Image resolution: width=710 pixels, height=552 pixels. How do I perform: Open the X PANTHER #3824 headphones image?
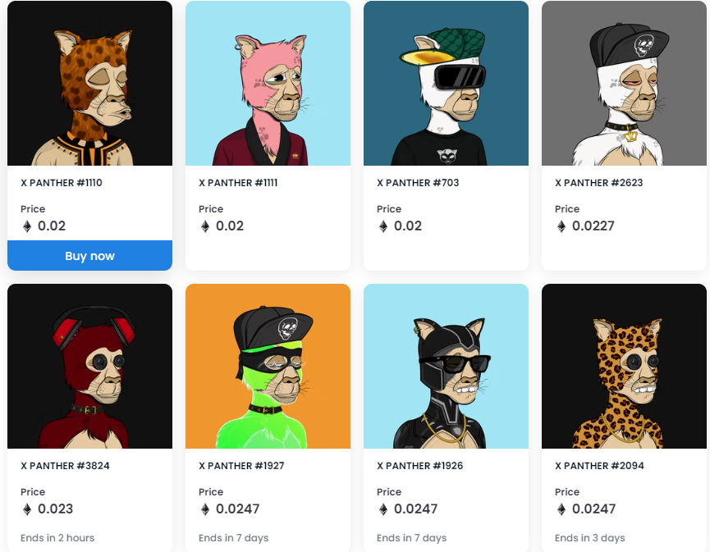(x=89, y=366)
